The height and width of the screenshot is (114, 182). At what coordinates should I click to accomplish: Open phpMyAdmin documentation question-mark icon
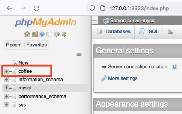coord(42,34)
